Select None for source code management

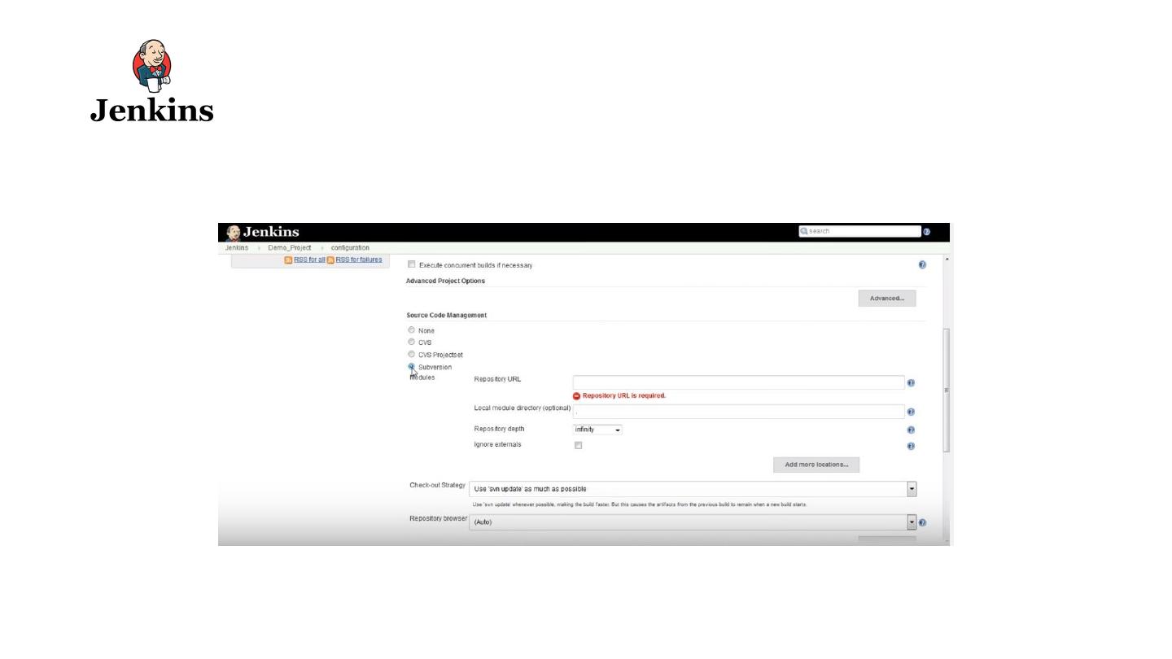click(411, 330)
